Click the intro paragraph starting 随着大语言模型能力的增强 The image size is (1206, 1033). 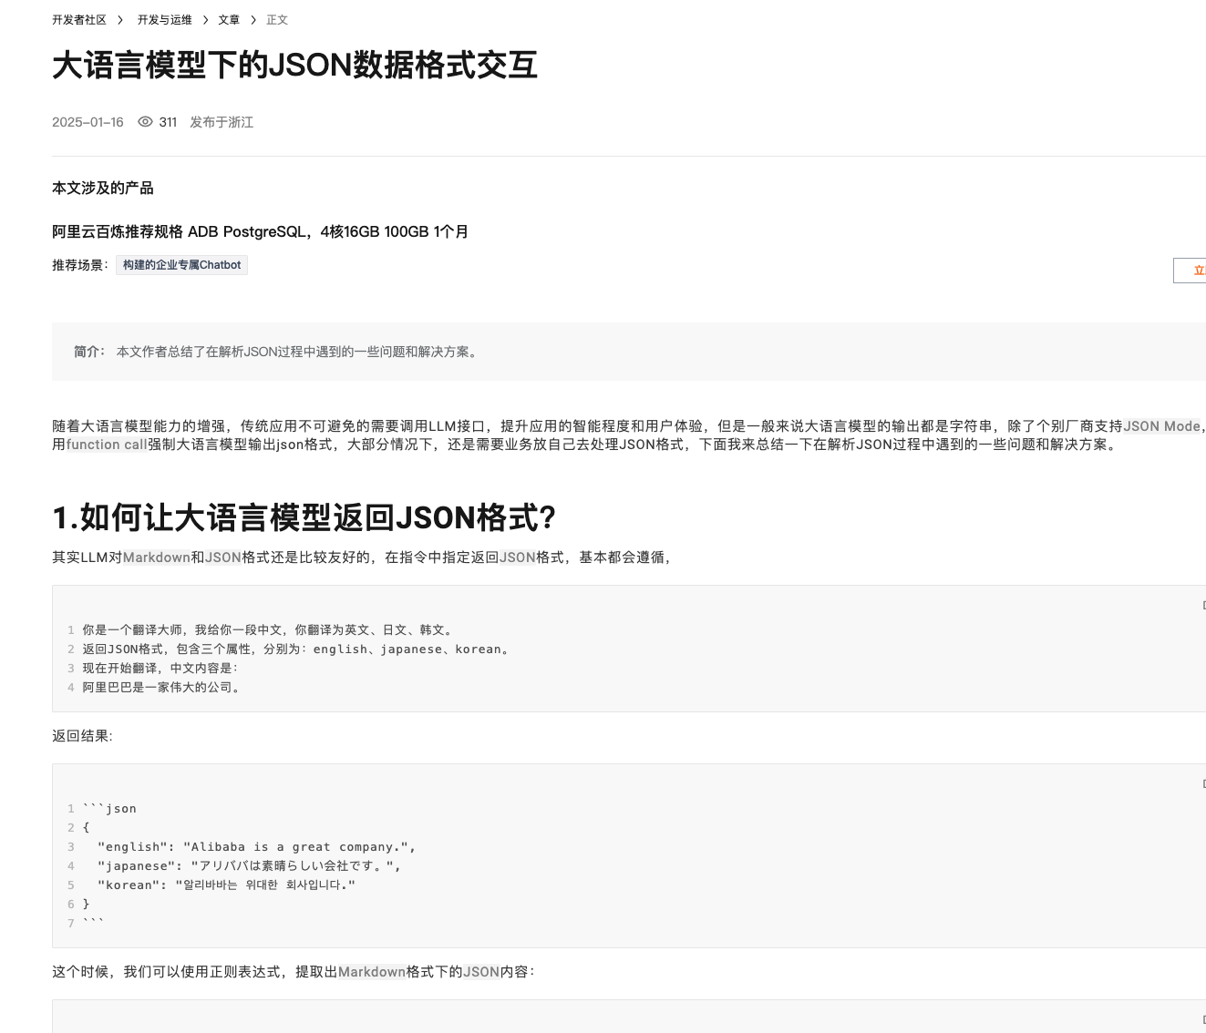click(x=629, y=435)
